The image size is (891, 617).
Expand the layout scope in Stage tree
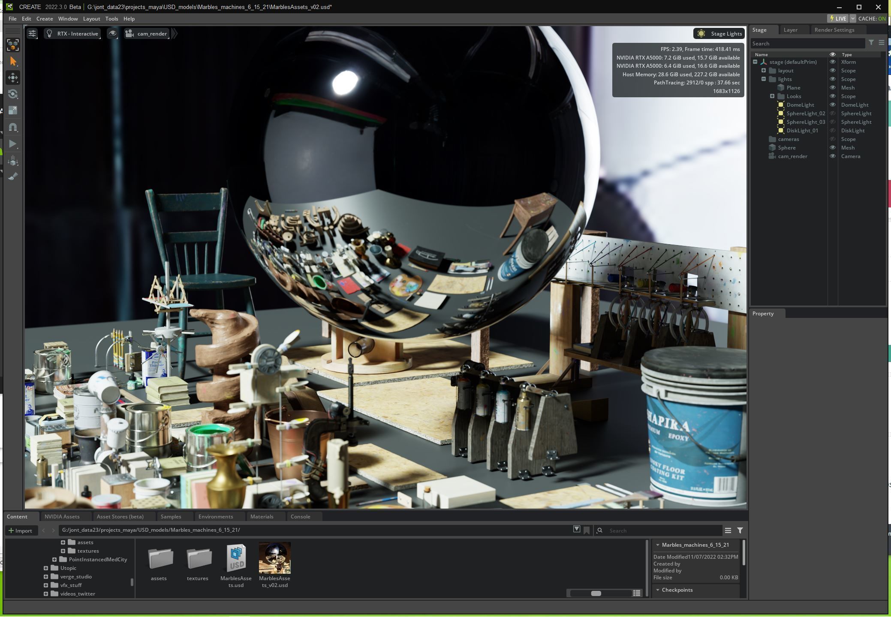(764, 70)
